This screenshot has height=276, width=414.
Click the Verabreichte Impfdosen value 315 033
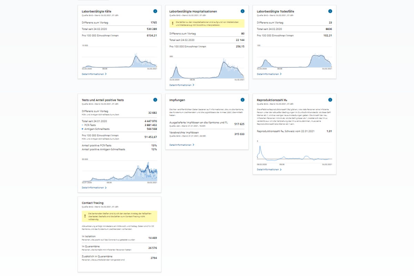(x=239, y=134)
